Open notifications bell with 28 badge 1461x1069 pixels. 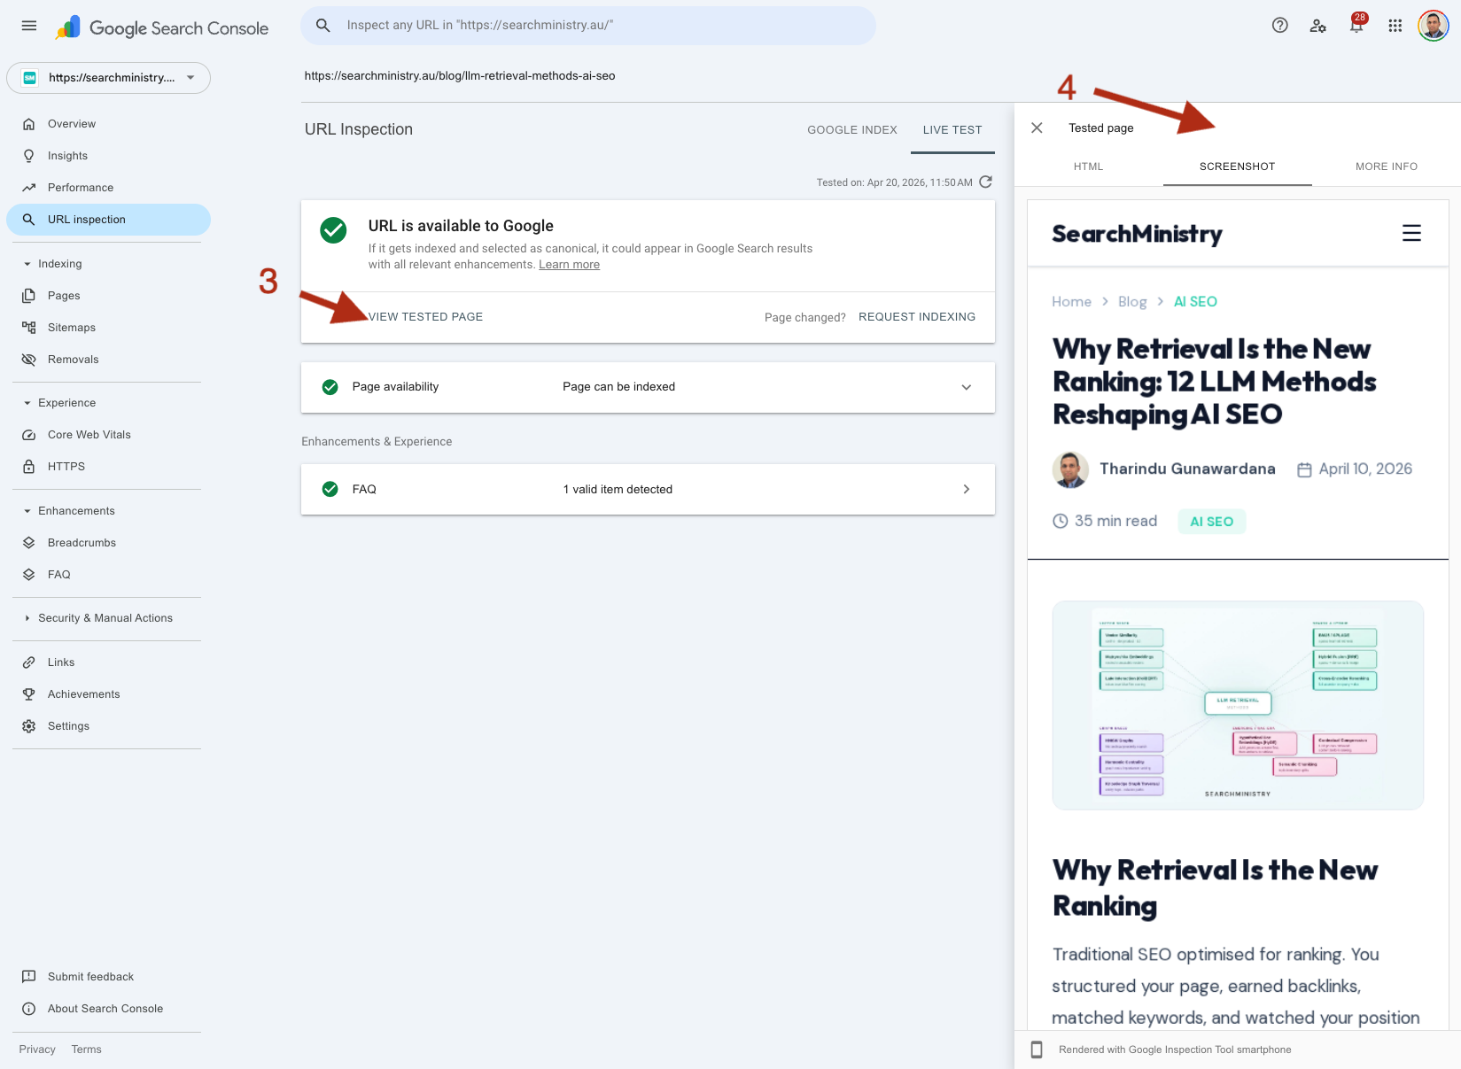pyautogui.click(x=1356, y=24)
